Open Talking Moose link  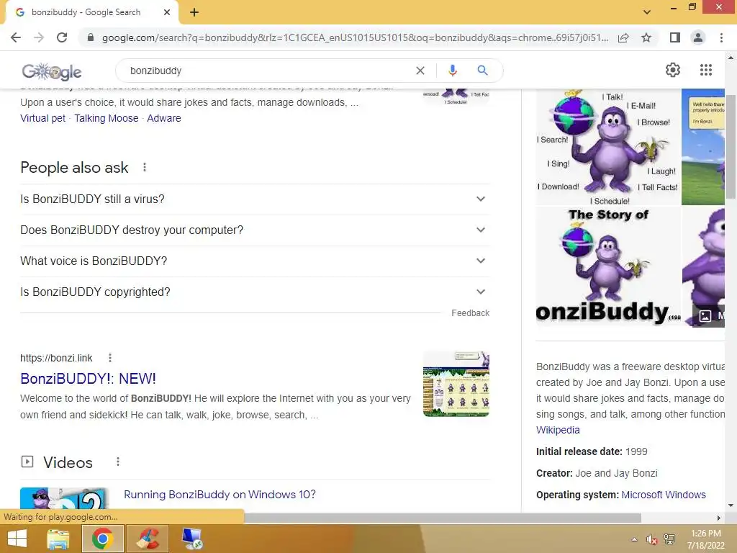[x=107, y=118]
